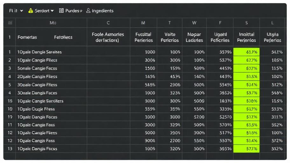Select row number 16 header
Viewport: 290px width, 163px height.
[x=10, y=101]
